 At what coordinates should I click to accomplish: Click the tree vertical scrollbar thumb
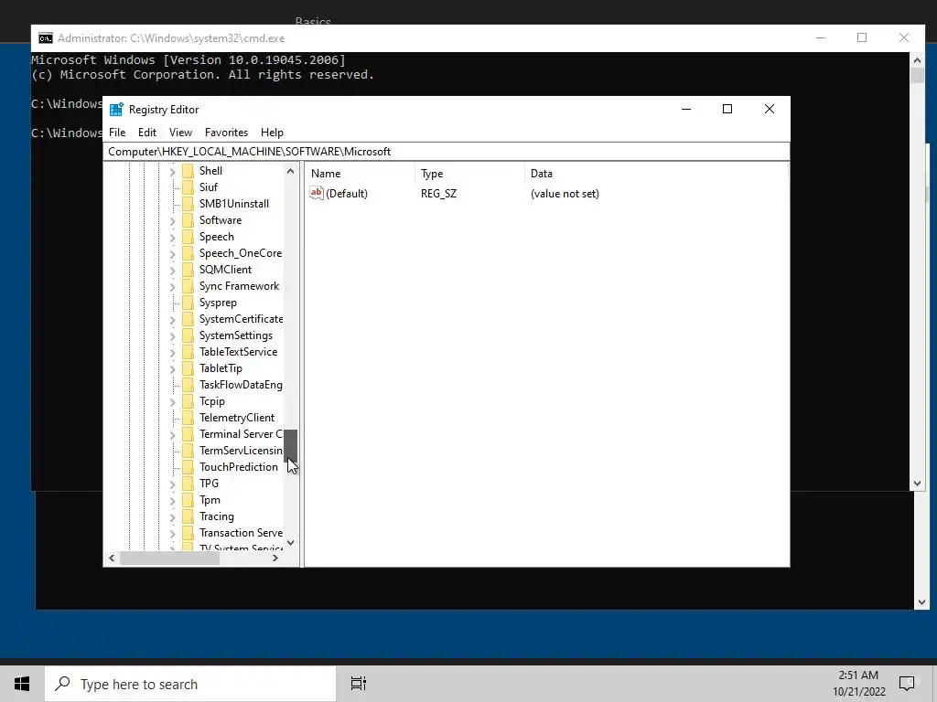click(x=290, y=445)
